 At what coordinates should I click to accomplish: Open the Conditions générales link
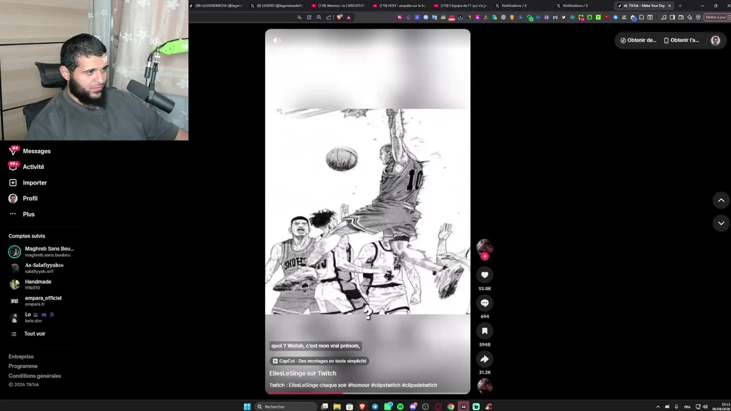tap(35, 376)
